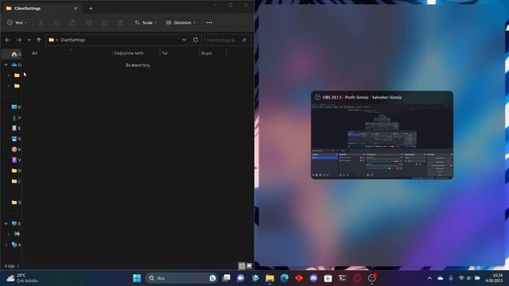This screenshot has width=509, height=286.
Task: Open the Görünüm view dropdown
Action: coord(181,23)
